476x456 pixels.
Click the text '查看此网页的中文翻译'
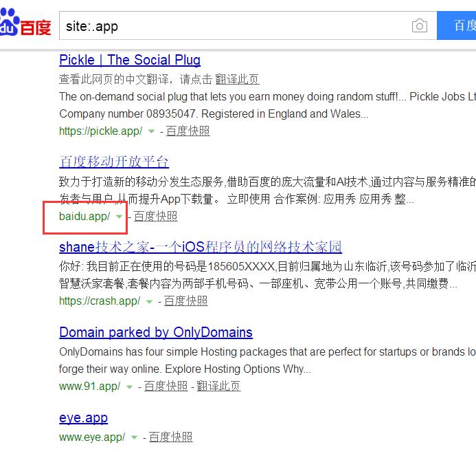(113, 79)
